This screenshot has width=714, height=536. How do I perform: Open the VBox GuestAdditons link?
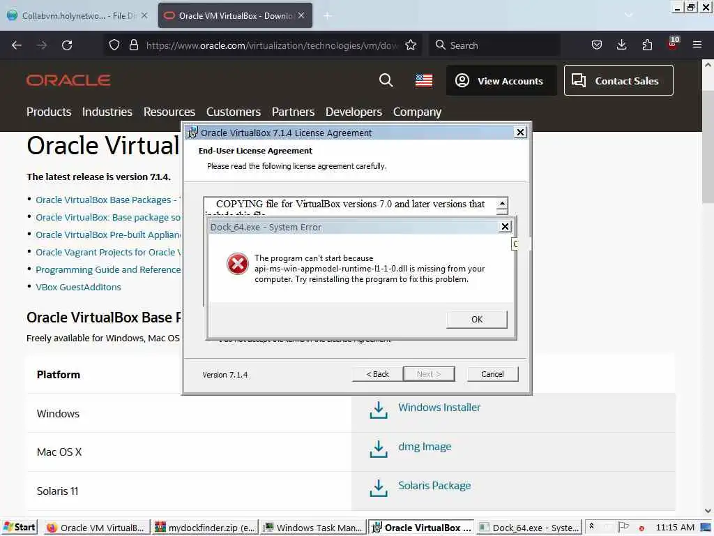78,287
